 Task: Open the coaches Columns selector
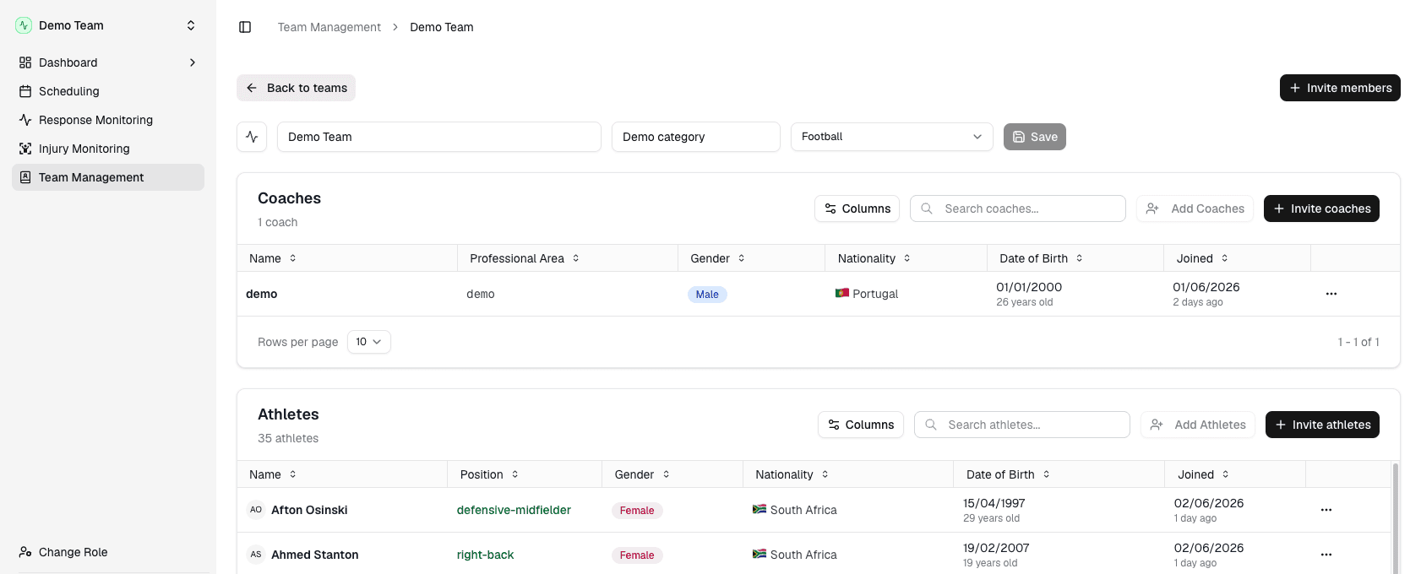click(x=857, y=208)
